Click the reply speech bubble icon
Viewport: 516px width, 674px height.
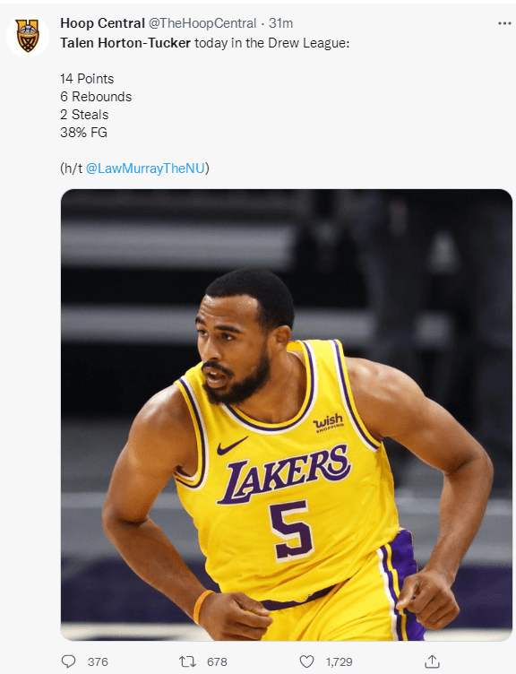point(69,661)
